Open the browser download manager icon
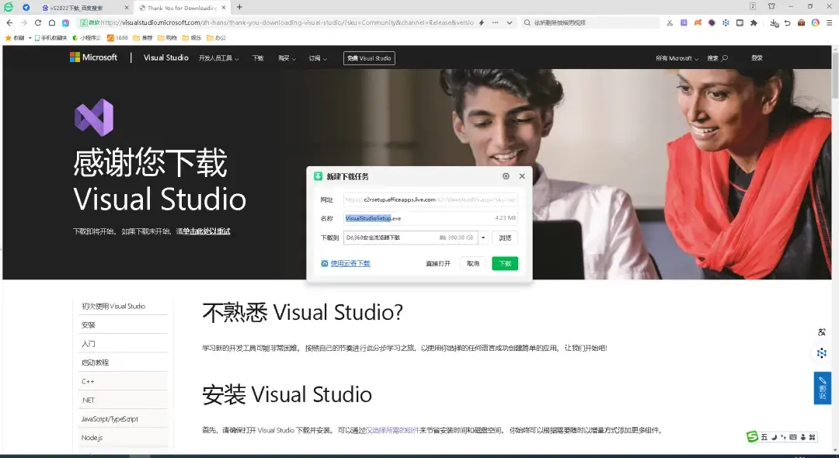The image size is (839, 458). [x=774, y=23]
